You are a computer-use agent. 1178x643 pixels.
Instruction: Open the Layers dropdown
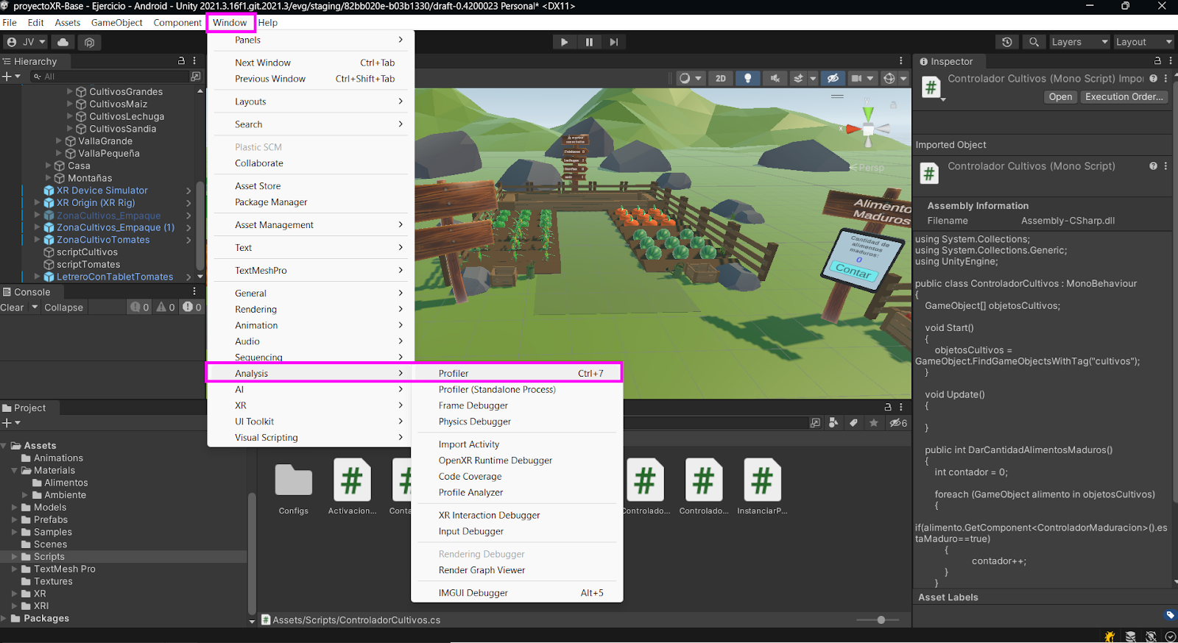(1079, 42)
